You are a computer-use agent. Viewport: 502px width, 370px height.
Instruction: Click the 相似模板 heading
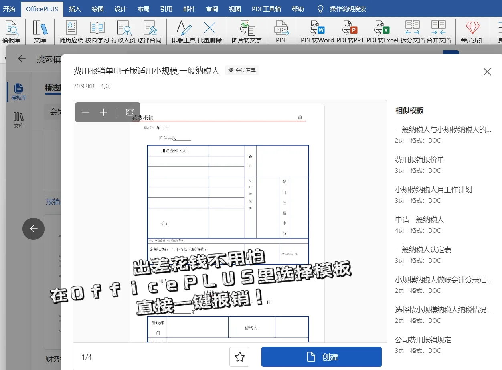pyautogui.click(x=409, y=111)
